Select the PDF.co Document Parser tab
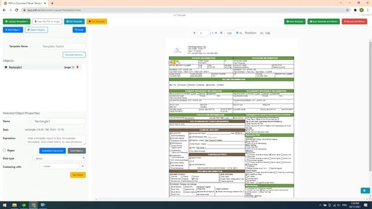Image resolution: width=372 pixels, height=209 pixels. 24,3
